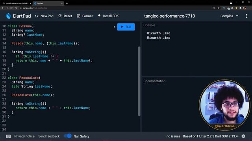
Task: Click the info icon beside SDK version
Action: pyautogui.click(x=243, y=136)
